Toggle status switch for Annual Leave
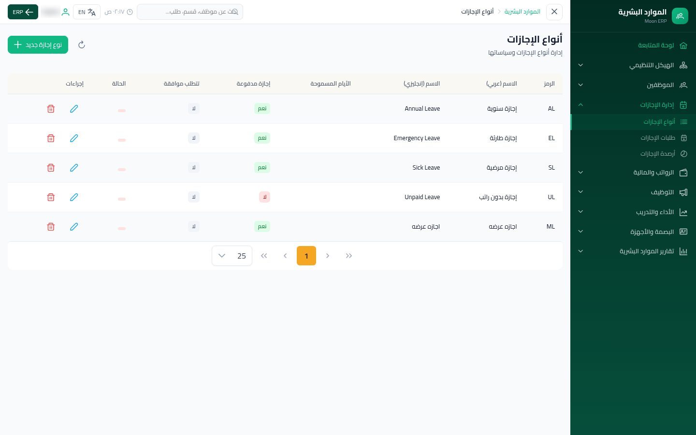696x435 pixels. pos(122,110)
